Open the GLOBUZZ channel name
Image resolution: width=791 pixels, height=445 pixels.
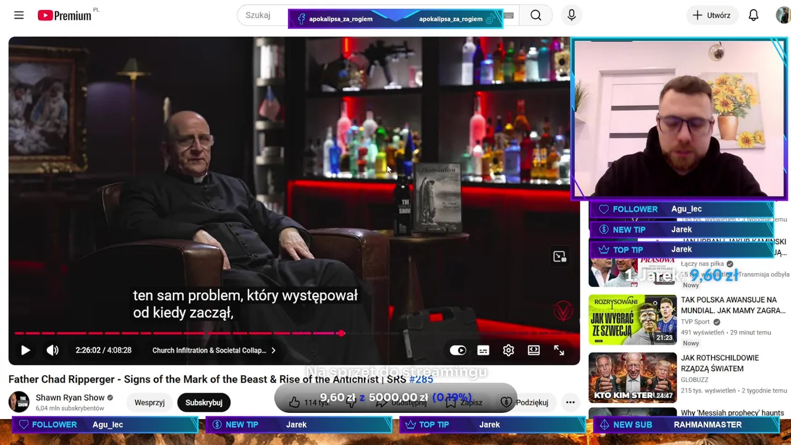pos(695,380)
